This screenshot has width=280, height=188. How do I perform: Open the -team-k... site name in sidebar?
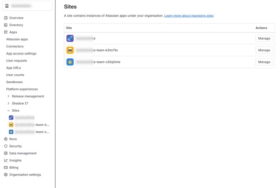(32, 125)
